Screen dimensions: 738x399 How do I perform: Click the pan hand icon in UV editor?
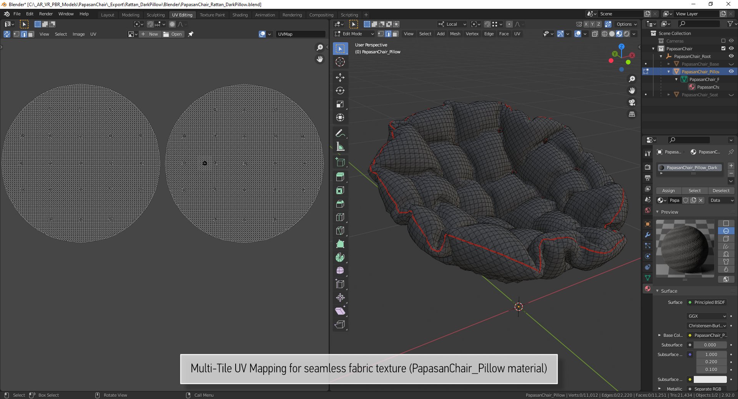coord(320,59)
